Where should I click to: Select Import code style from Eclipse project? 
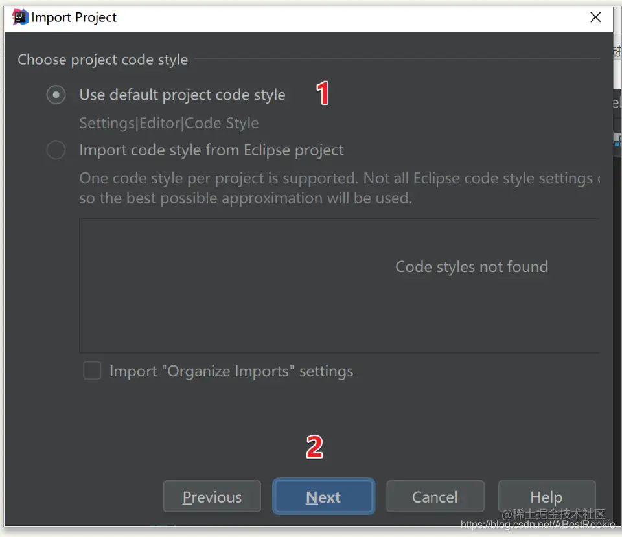(56, 150)
